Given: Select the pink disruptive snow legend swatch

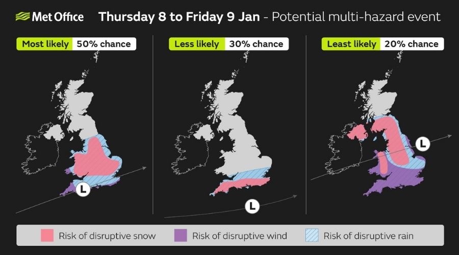Looking at the screenshot, I should (47, 236).
